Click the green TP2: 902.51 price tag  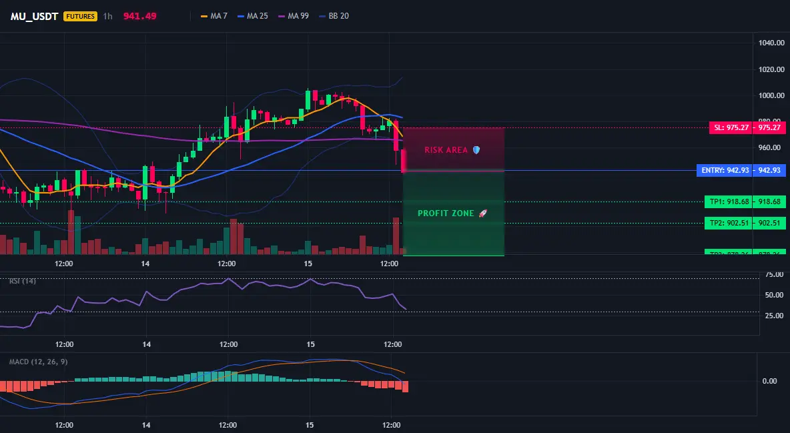[745, 223]
